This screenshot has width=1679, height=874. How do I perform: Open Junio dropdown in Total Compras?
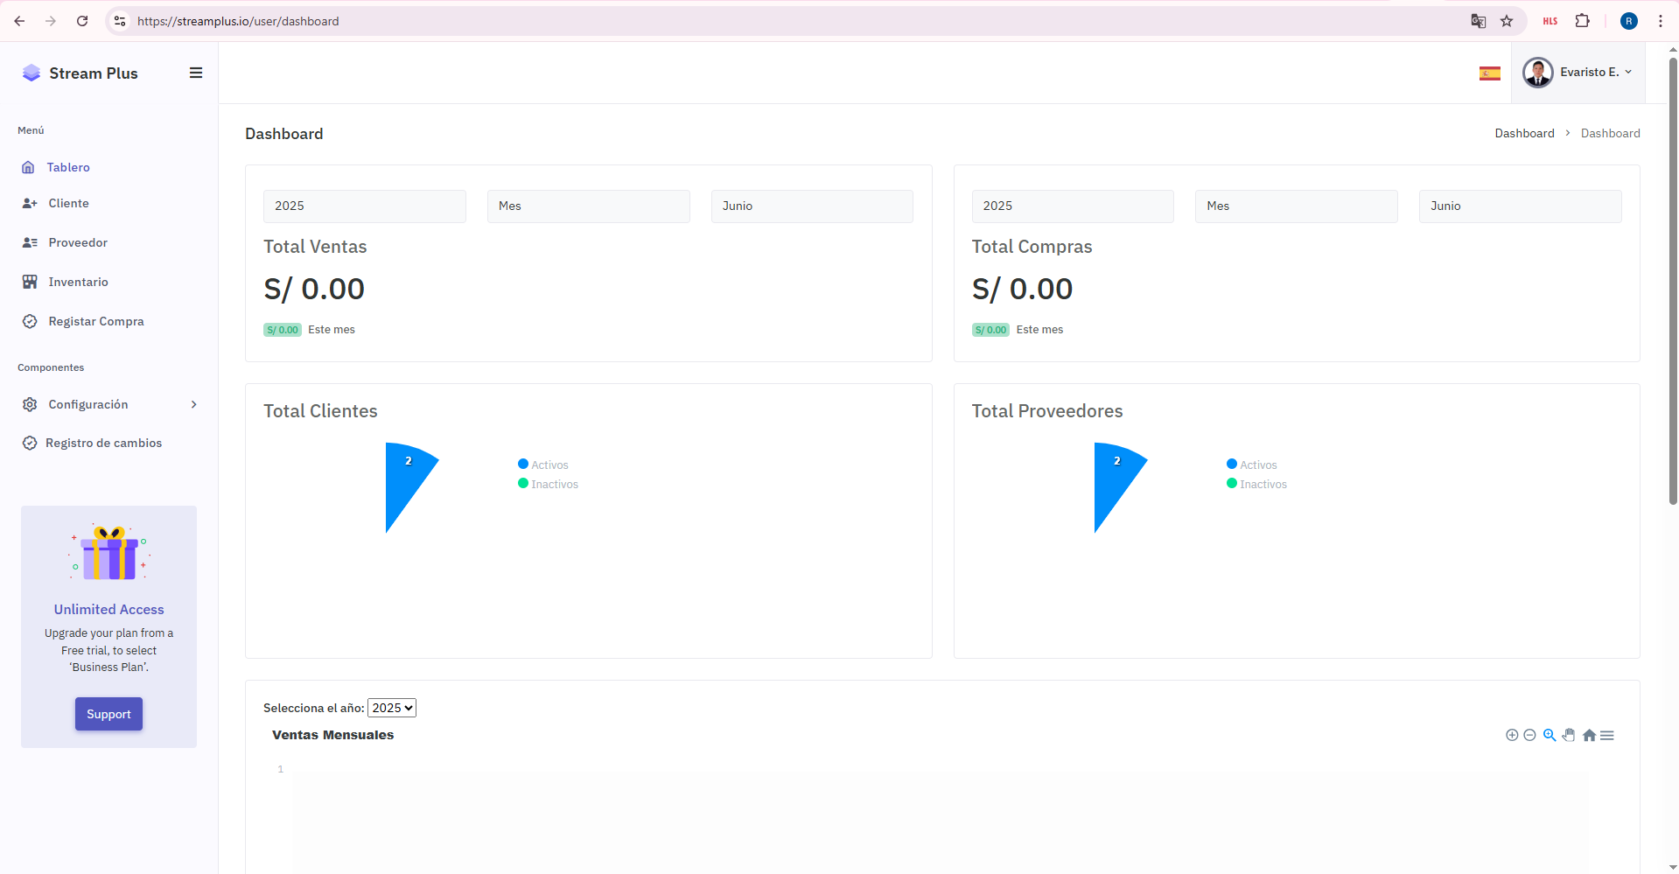click(1521, 206)
